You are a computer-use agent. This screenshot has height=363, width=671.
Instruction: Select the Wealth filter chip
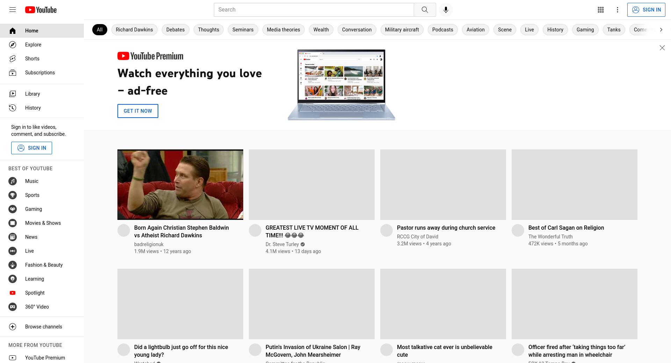coord(321,30)
